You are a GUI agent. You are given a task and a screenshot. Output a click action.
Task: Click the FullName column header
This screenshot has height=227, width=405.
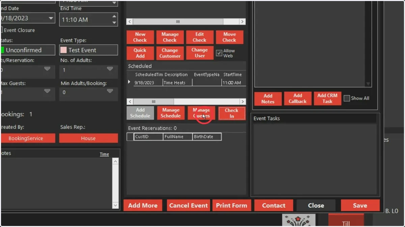click(178, 137)
